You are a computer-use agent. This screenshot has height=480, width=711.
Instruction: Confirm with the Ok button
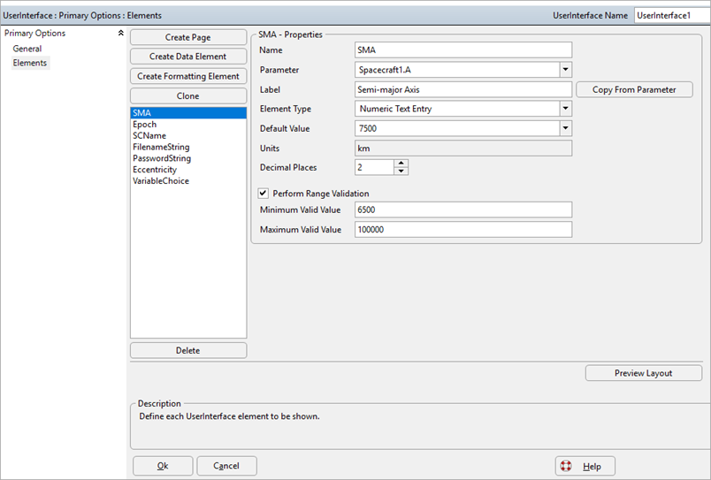click(163, 466)
